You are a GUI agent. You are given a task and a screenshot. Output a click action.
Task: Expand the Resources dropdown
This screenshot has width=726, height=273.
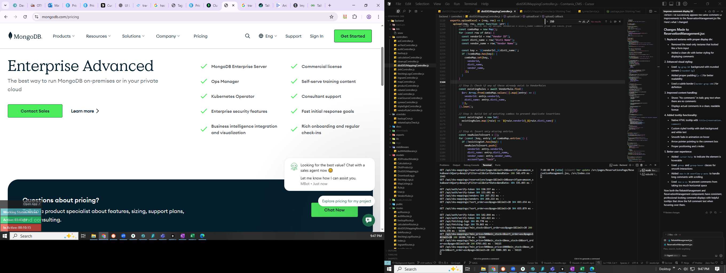(x=98, y=36)
